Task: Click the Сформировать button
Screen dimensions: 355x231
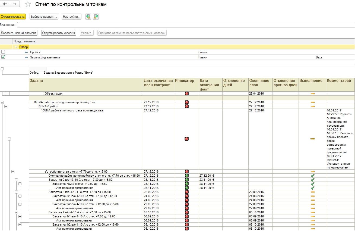Action: click(x=13, y=17)
